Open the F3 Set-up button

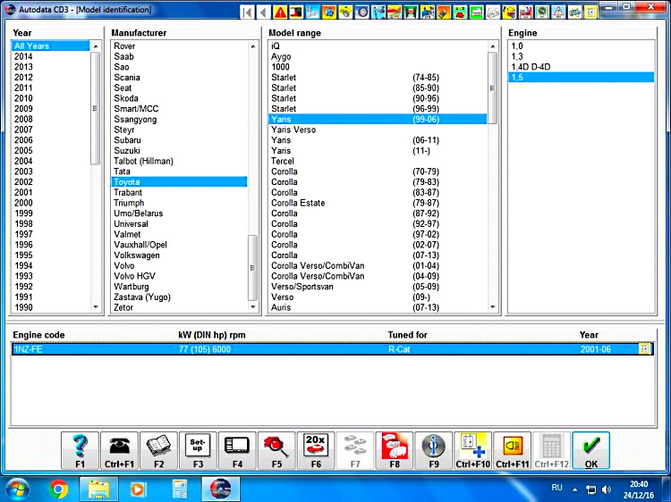198,448
